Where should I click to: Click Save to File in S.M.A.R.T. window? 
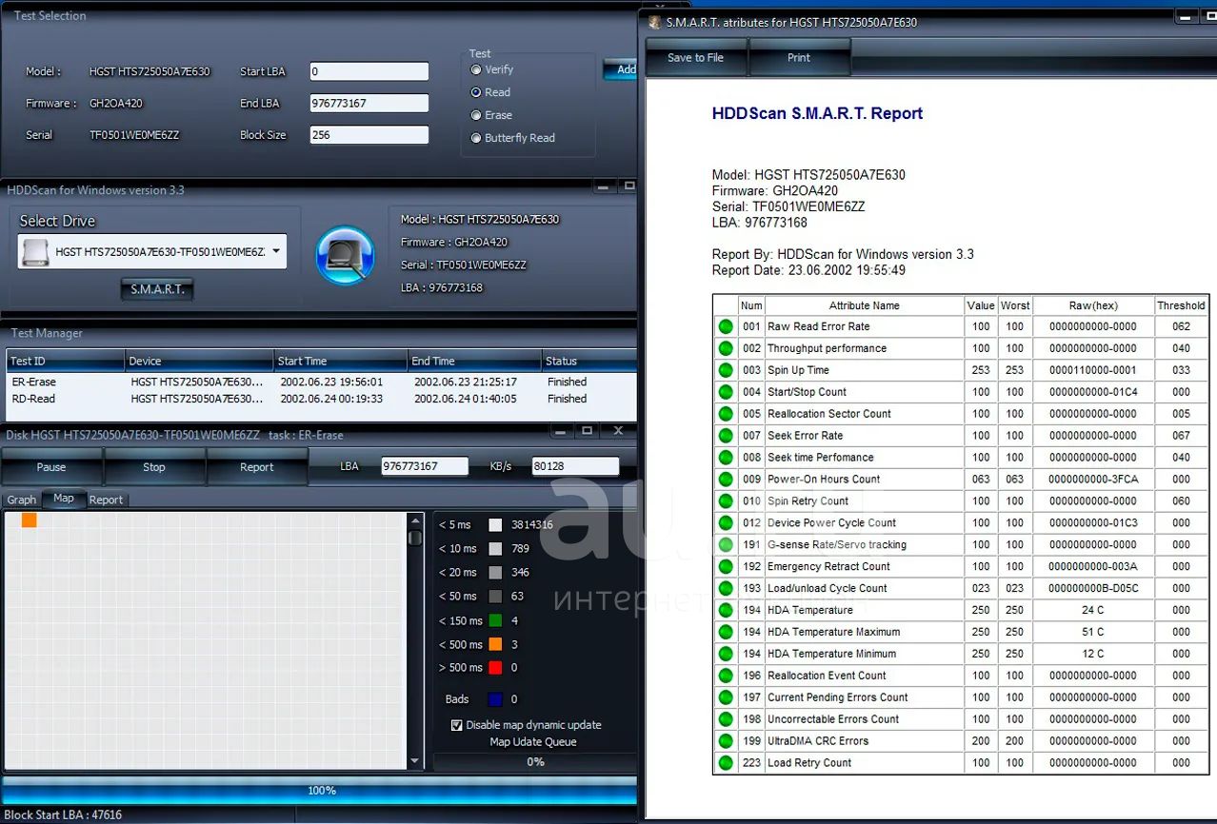696,58
